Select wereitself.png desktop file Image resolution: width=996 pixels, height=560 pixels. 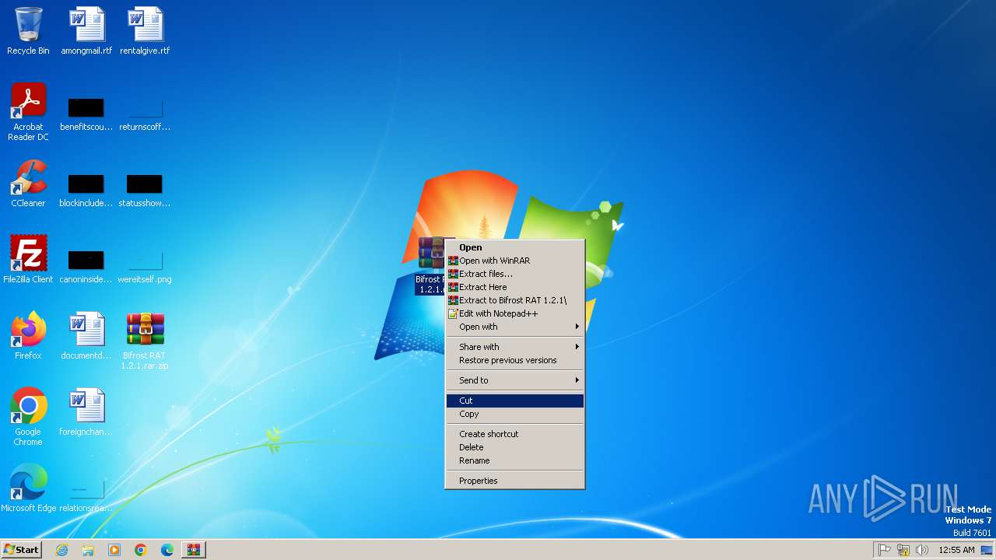click(145, 266)
